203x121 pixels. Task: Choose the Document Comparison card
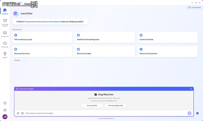click(168, 52)
